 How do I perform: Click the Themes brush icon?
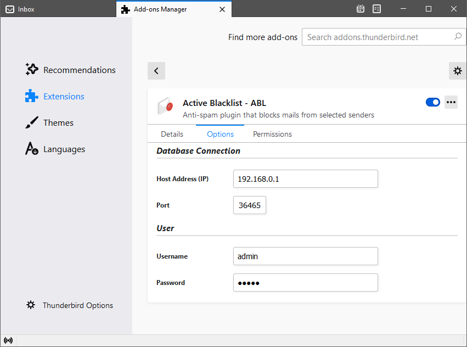(x=32, y=122)
